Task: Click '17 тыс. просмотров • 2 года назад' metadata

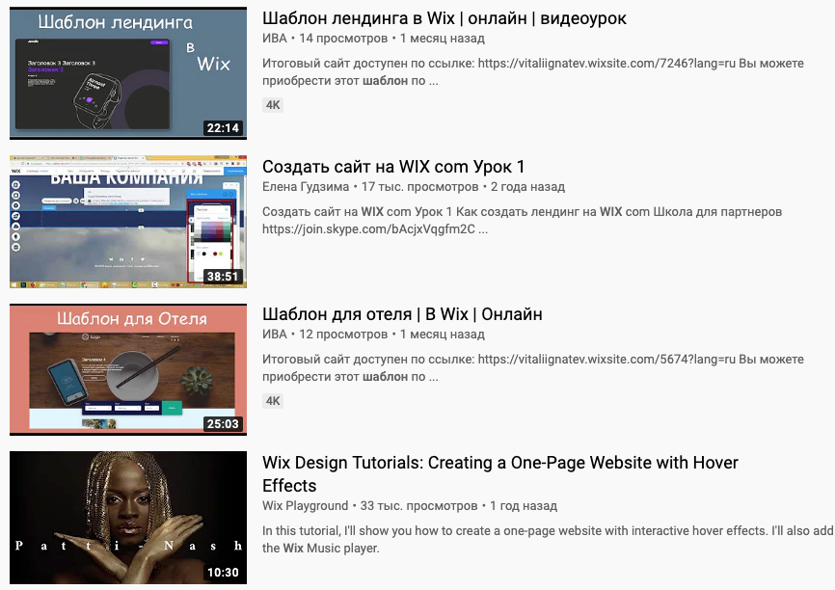Action: 463,187
